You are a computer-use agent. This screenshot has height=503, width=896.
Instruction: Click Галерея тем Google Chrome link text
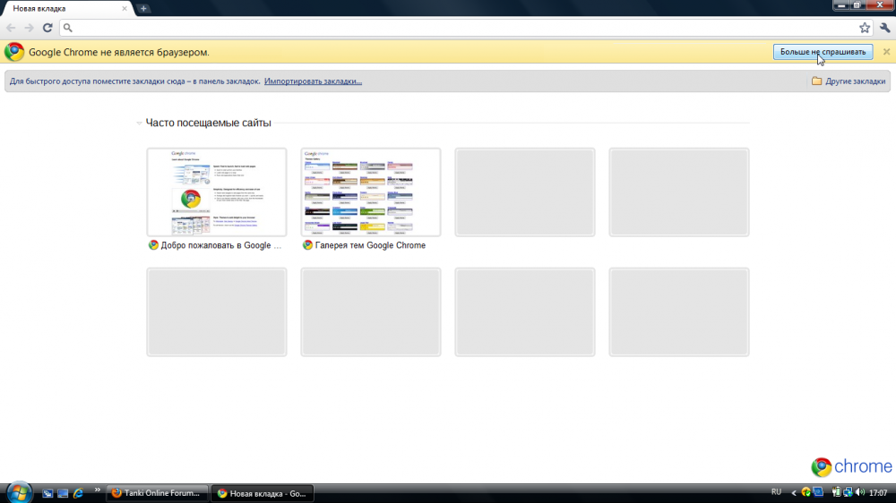pos(370,245)
